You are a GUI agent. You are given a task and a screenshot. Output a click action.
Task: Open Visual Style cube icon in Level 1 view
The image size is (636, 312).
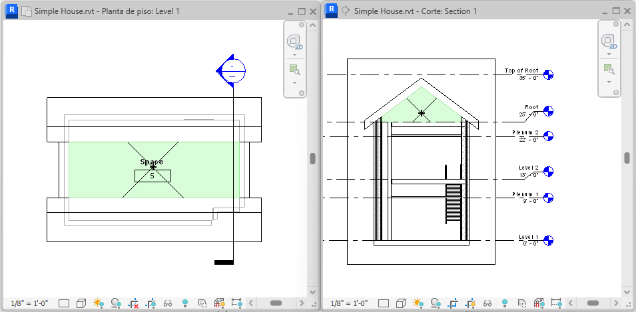[81, 303]
